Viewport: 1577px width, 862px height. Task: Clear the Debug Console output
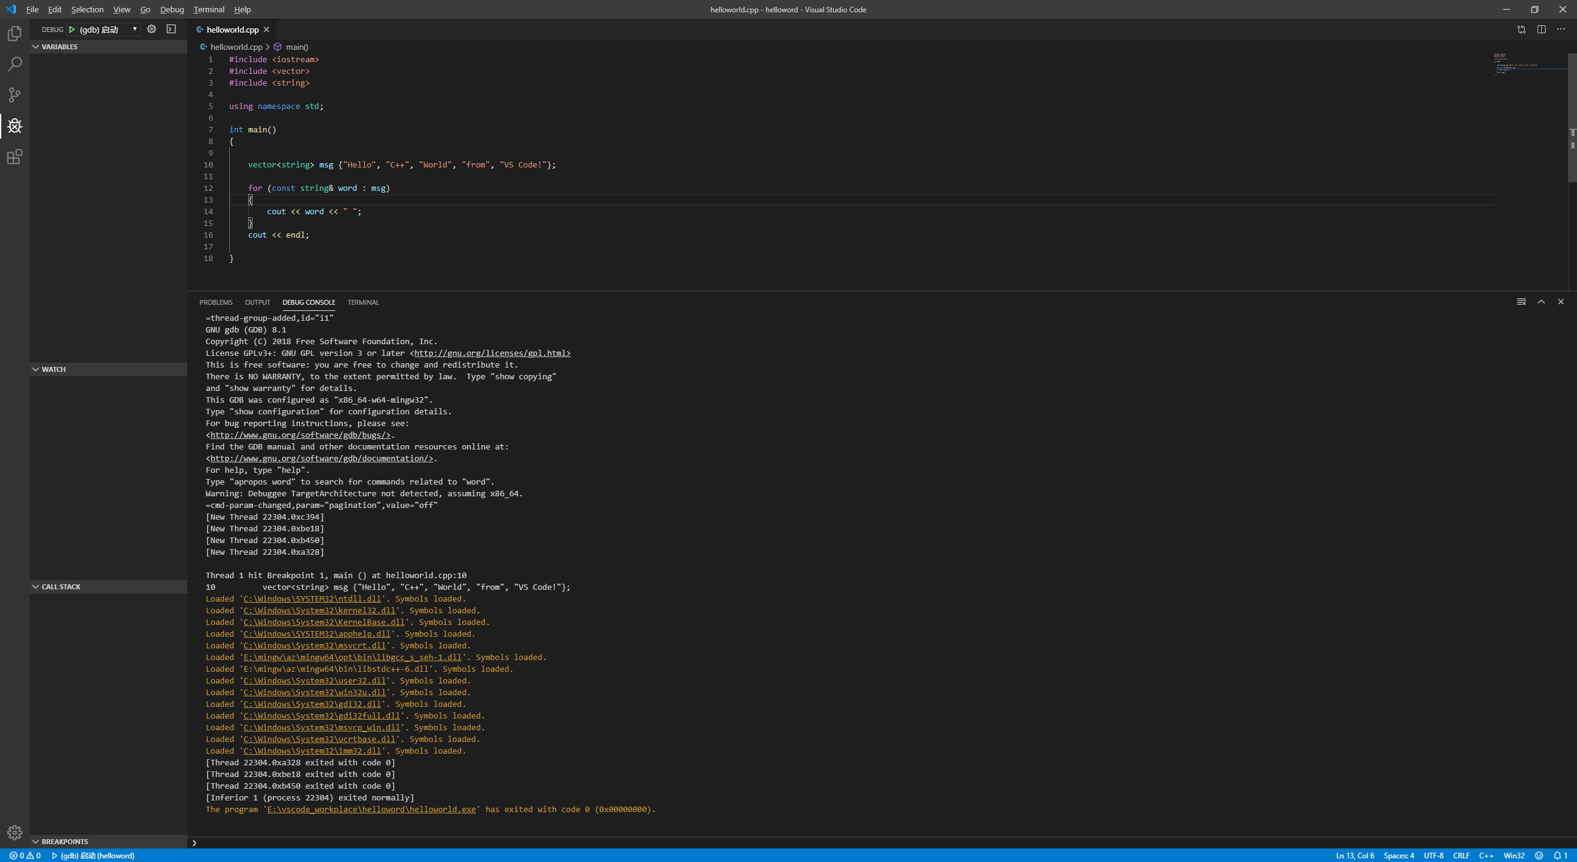(1520, 301)
